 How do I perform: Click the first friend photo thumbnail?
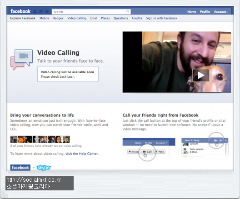click(x=14, y=139)
